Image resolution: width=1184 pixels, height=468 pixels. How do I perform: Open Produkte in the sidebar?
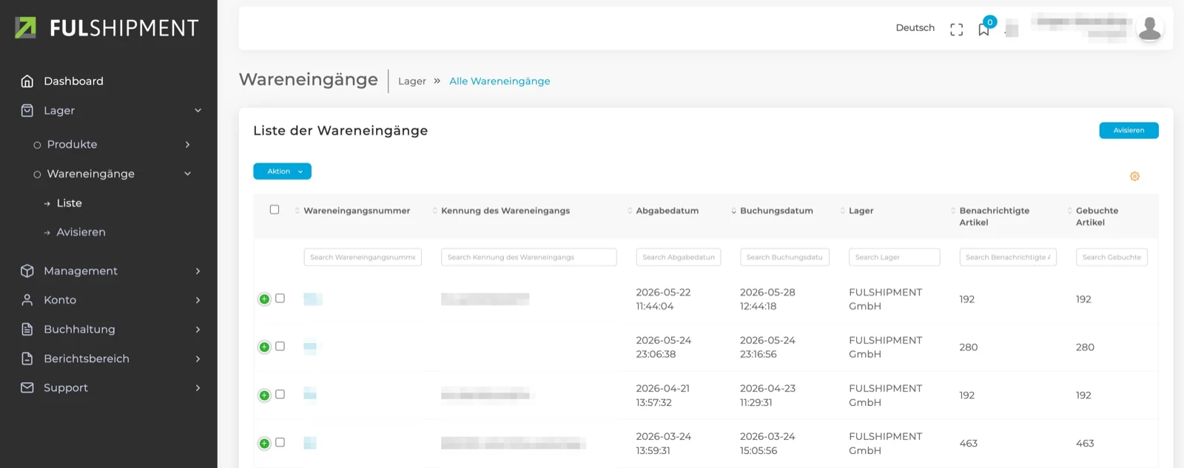(x=72, y=144)
